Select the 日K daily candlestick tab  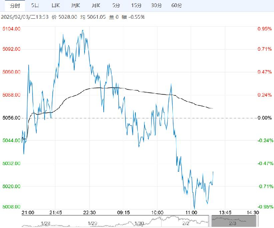(55, 5)
